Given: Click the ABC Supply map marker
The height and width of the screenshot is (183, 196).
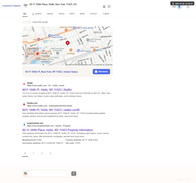Looking at the screenshot, I should tap(78, 51).
